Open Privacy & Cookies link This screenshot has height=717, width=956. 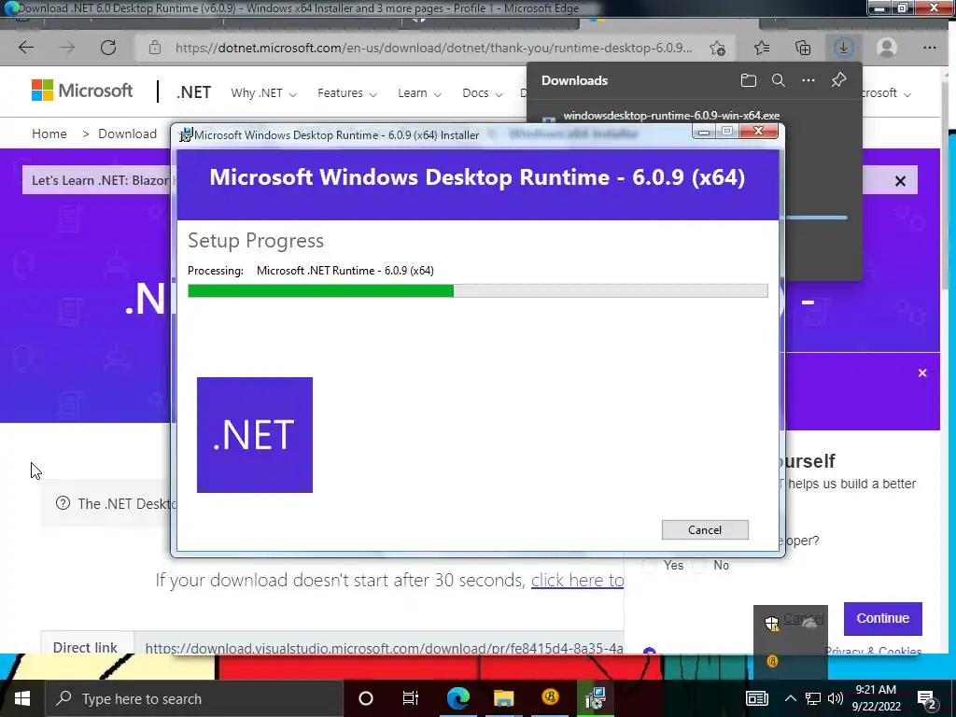tap(873, 651)
